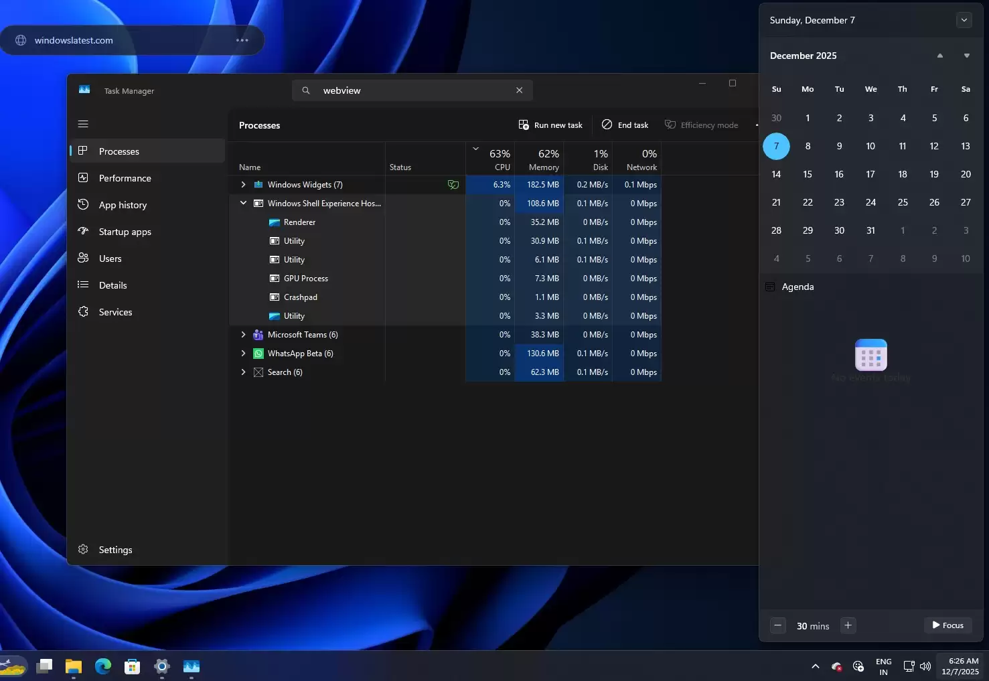Click the Run new task button
The image size is (989, 681).
(x=550, y=125)
